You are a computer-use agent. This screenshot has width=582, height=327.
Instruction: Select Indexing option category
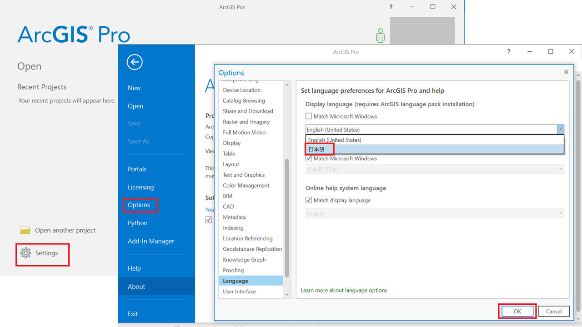coord(233,228)
